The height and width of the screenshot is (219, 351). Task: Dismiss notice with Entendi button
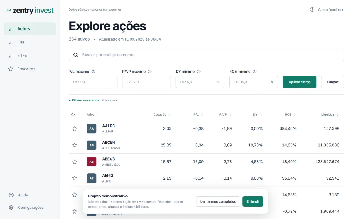click(253, 201)
